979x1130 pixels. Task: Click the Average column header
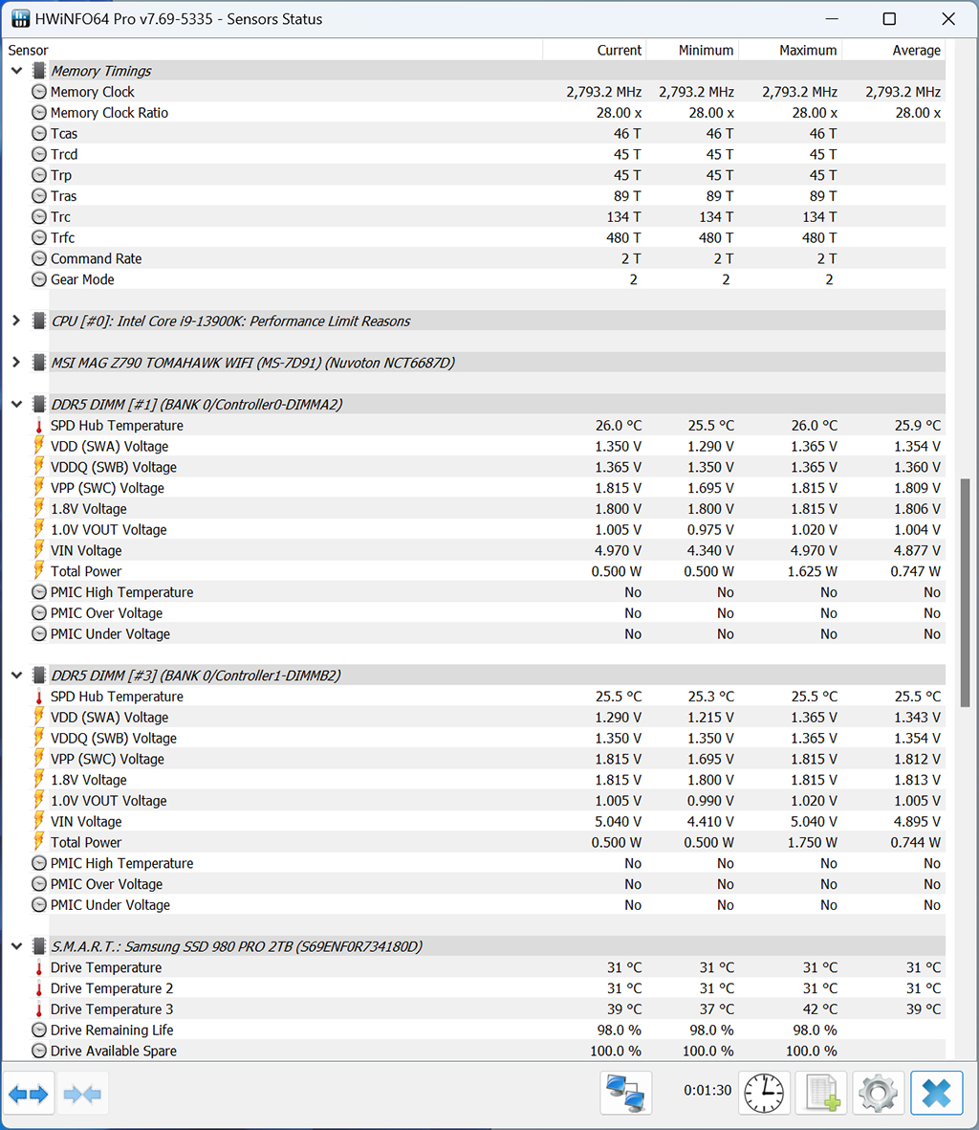[x=916, y=51]
